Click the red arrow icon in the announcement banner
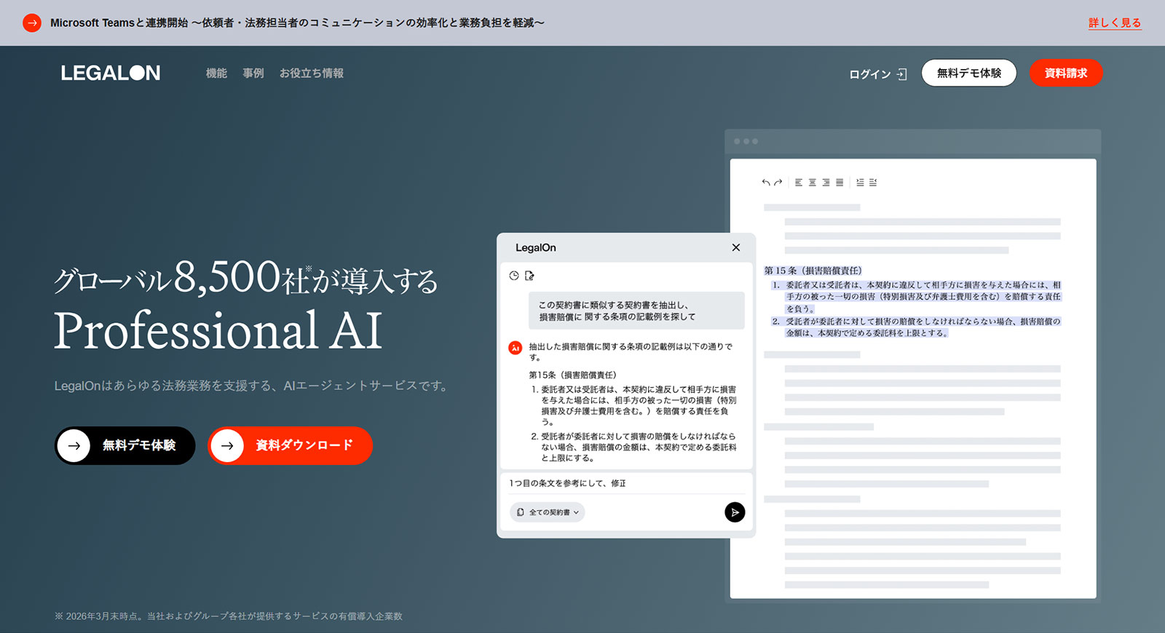 pyautogui.click(x=32, y=23)
